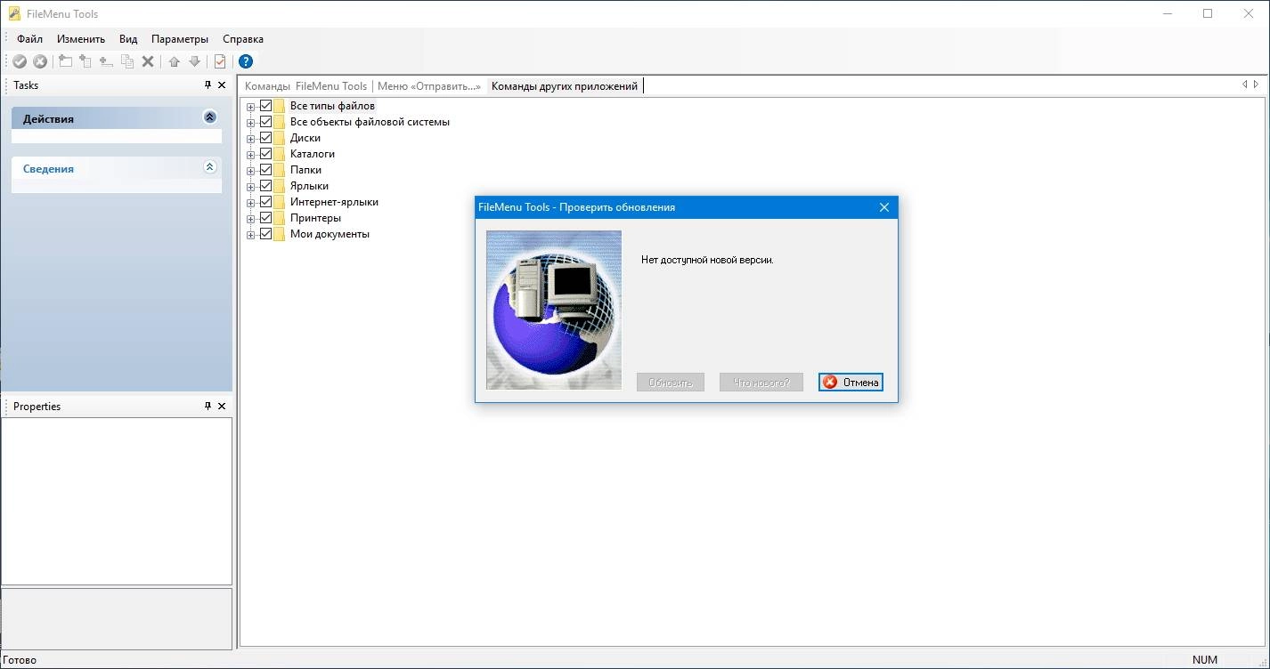Click the Что нового? button
1270x669 pixels.
click(x=761, y=383)
